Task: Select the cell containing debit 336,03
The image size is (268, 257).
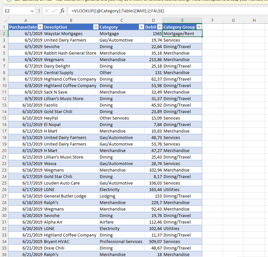Action: coord(153,183)
